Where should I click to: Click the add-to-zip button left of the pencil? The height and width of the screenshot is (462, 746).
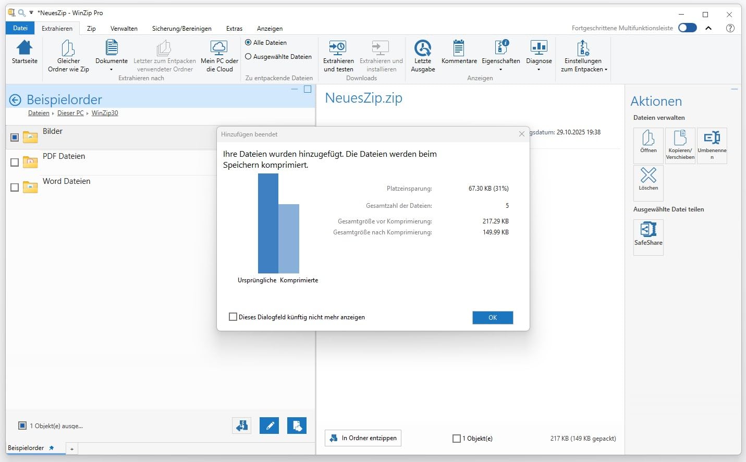point(242,426)
